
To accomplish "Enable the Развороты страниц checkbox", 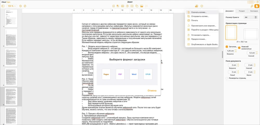I will pyautogui.click(x=227, y=78).
